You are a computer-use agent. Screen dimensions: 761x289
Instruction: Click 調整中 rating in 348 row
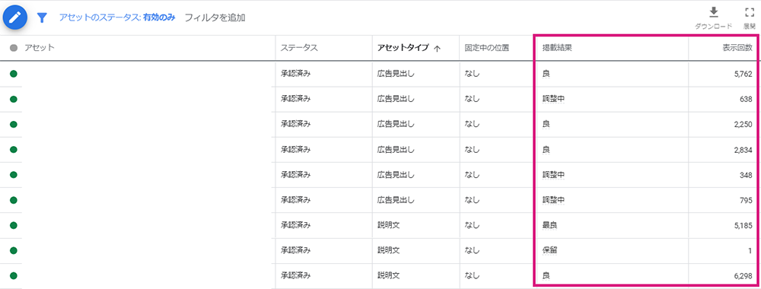tap(554, 175)
